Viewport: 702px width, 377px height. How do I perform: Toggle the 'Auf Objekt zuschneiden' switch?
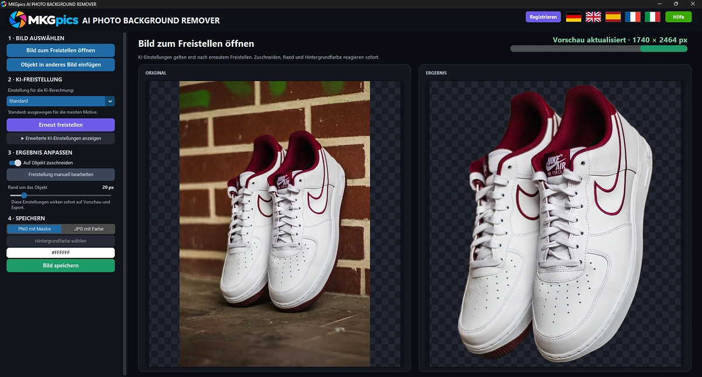[x=15, y=162]
